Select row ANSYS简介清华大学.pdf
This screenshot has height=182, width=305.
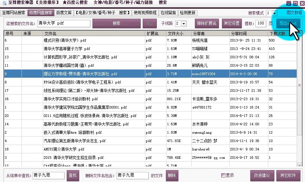[150, 149]
